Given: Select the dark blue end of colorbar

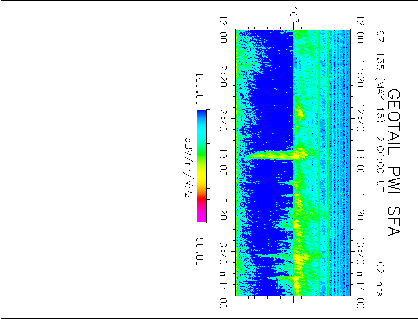Looking at the screenshot, I should (x=200, y=113).
